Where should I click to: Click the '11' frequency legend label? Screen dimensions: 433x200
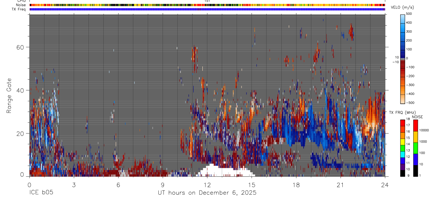408,163
